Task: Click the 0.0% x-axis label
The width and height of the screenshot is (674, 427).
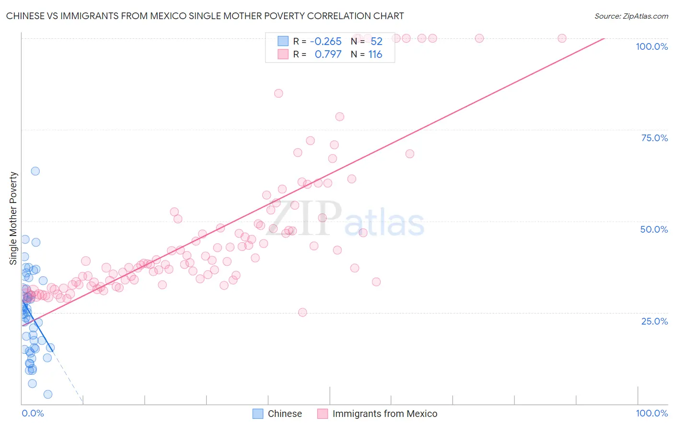Action: pyautogui.click(x=33, y=413)
